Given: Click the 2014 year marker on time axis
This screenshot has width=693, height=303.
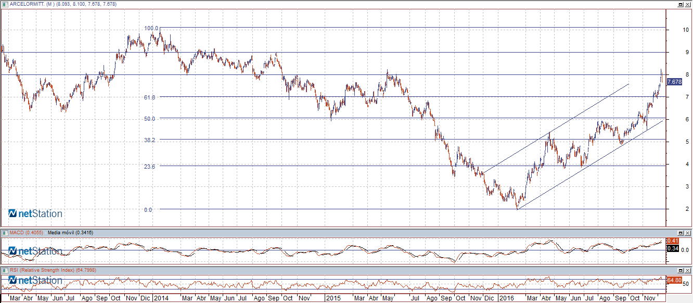Looking at the screenshot, I should click(x=161, y=299).
